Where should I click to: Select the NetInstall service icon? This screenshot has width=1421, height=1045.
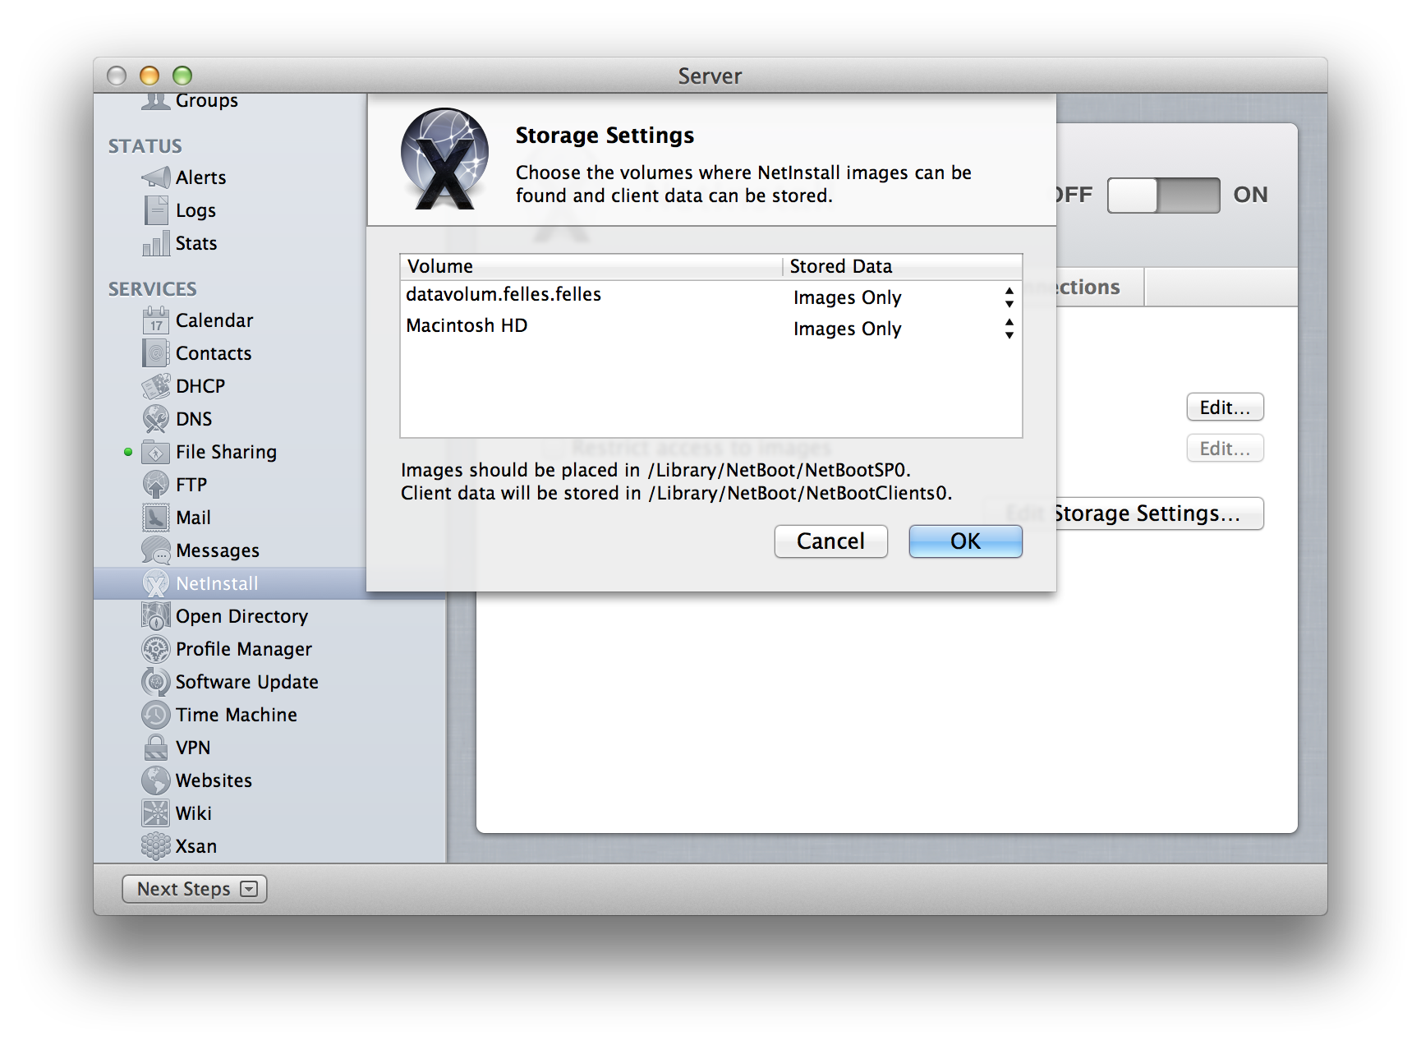pyautogui.click(x=156, y=583)
